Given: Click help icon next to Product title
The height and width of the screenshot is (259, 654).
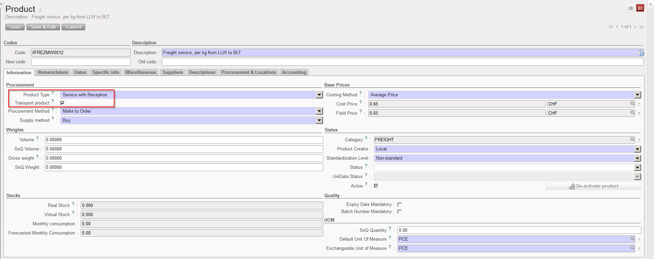Looking at the screenshot, I should [40, 10].
